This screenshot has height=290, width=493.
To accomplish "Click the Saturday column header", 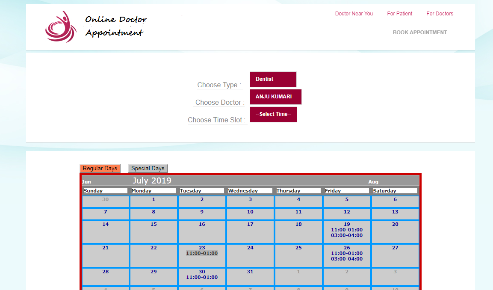I will [x=395, y=191].
